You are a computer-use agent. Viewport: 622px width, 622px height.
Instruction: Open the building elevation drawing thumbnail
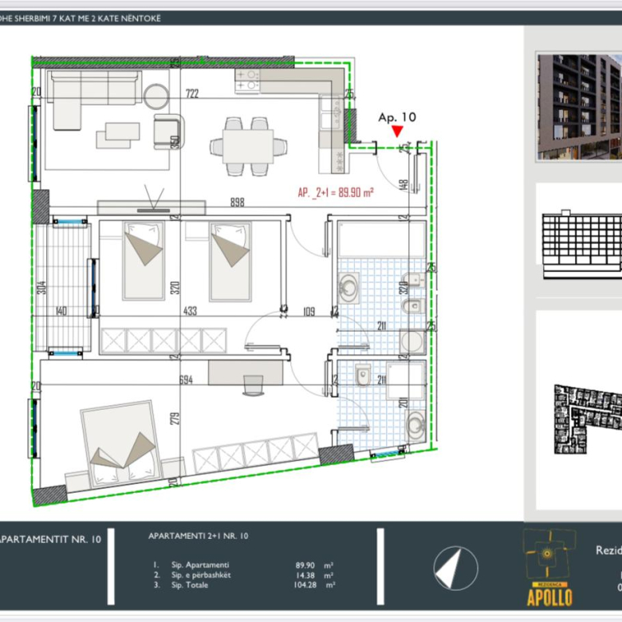pos(581,246)
